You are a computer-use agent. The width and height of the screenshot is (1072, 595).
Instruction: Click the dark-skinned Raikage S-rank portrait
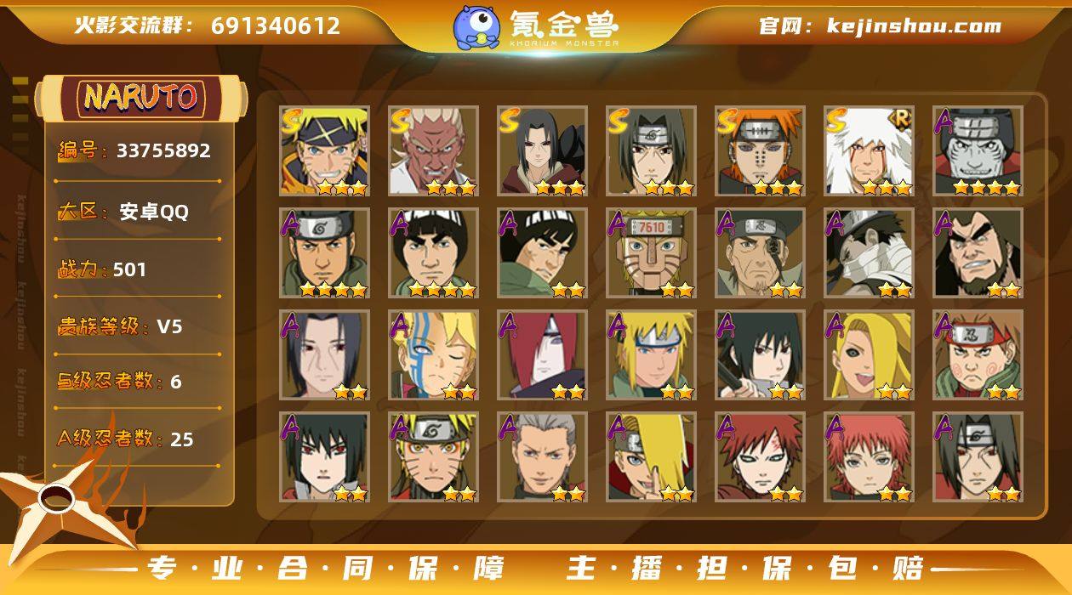(x=433, y=151)
